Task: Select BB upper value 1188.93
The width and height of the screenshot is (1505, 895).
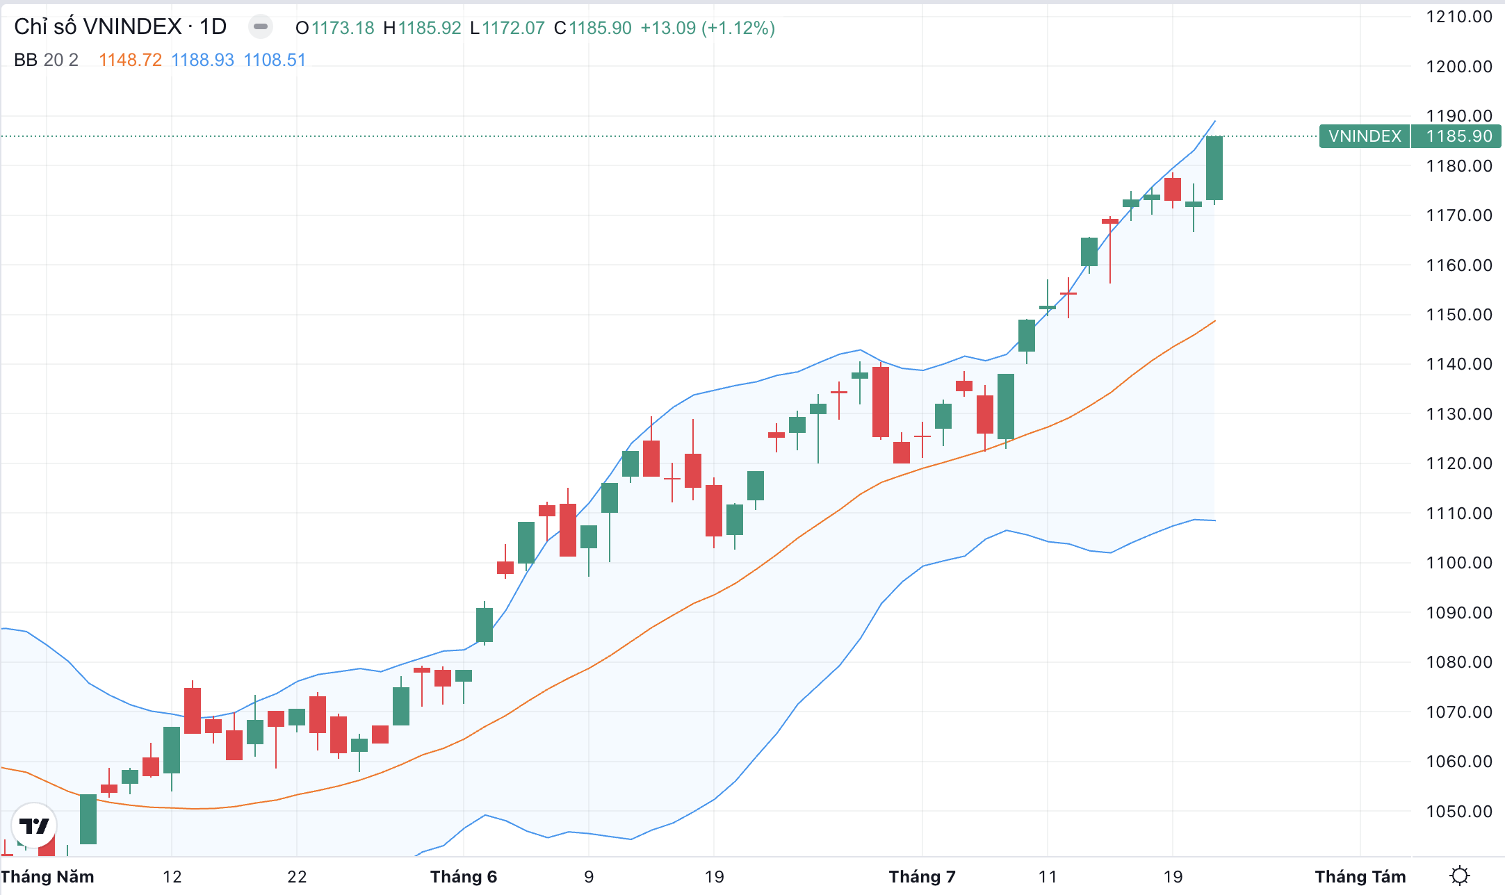Action: tap(202, 60)
